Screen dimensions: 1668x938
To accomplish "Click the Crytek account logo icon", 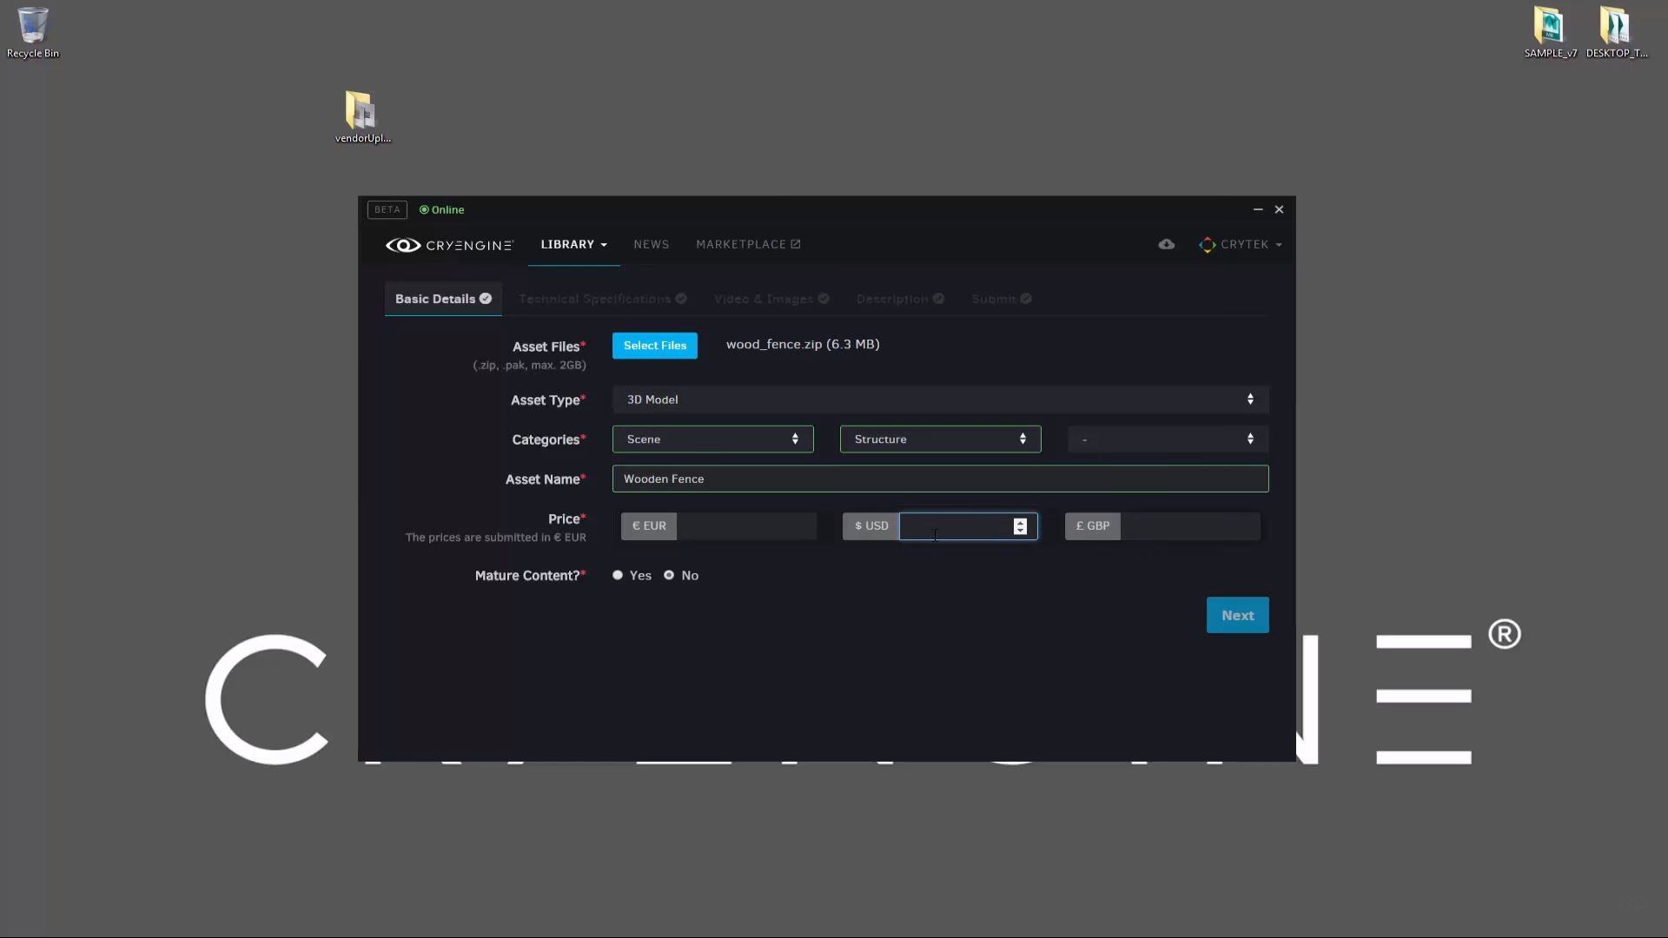I will tap(1208, 245).
